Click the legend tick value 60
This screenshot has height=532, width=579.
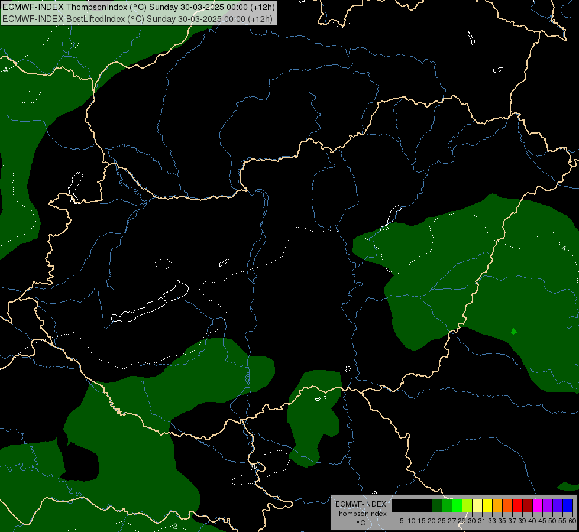[572, 521]
